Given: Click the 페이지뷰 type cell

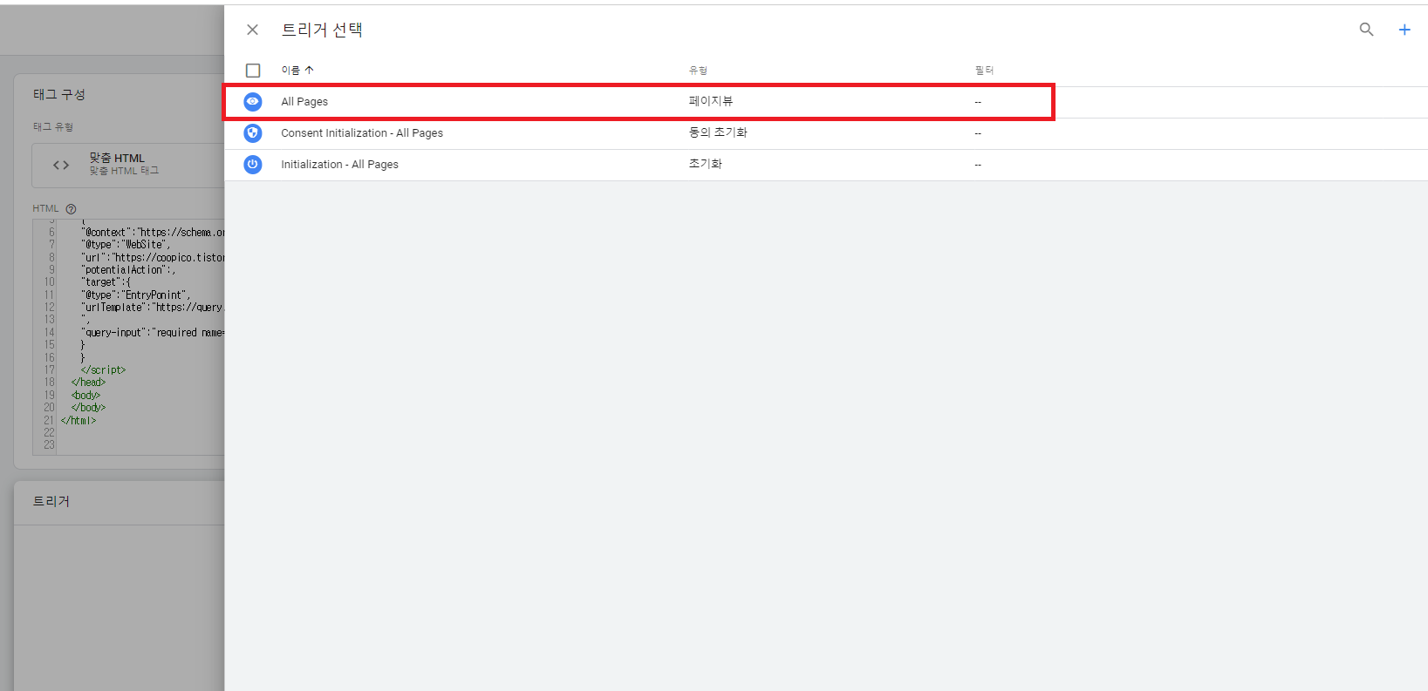Looking at the screenshot, I should [711, 101].
